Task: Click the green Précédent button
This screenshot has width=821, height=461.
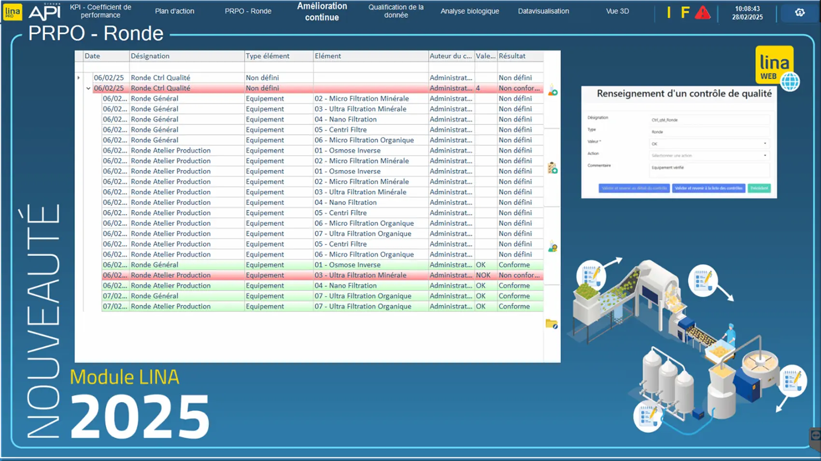Action: tap(759, 188)
